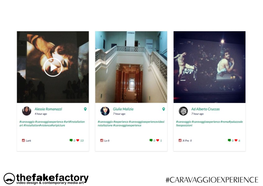Screen dimensions: 263x186
Task: Open the Alessia Romanazzi name link
Action: click(x=48, y=109)
